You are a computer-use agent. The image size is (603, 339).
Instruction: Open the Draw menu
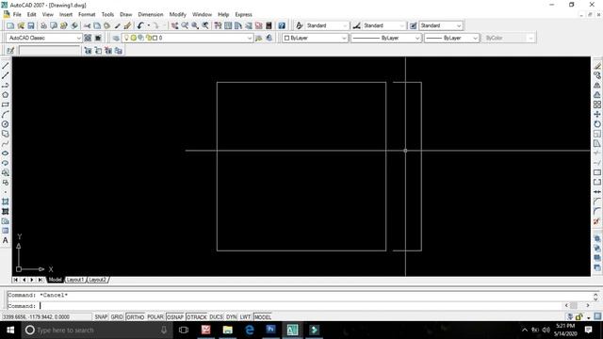point(125,14)
